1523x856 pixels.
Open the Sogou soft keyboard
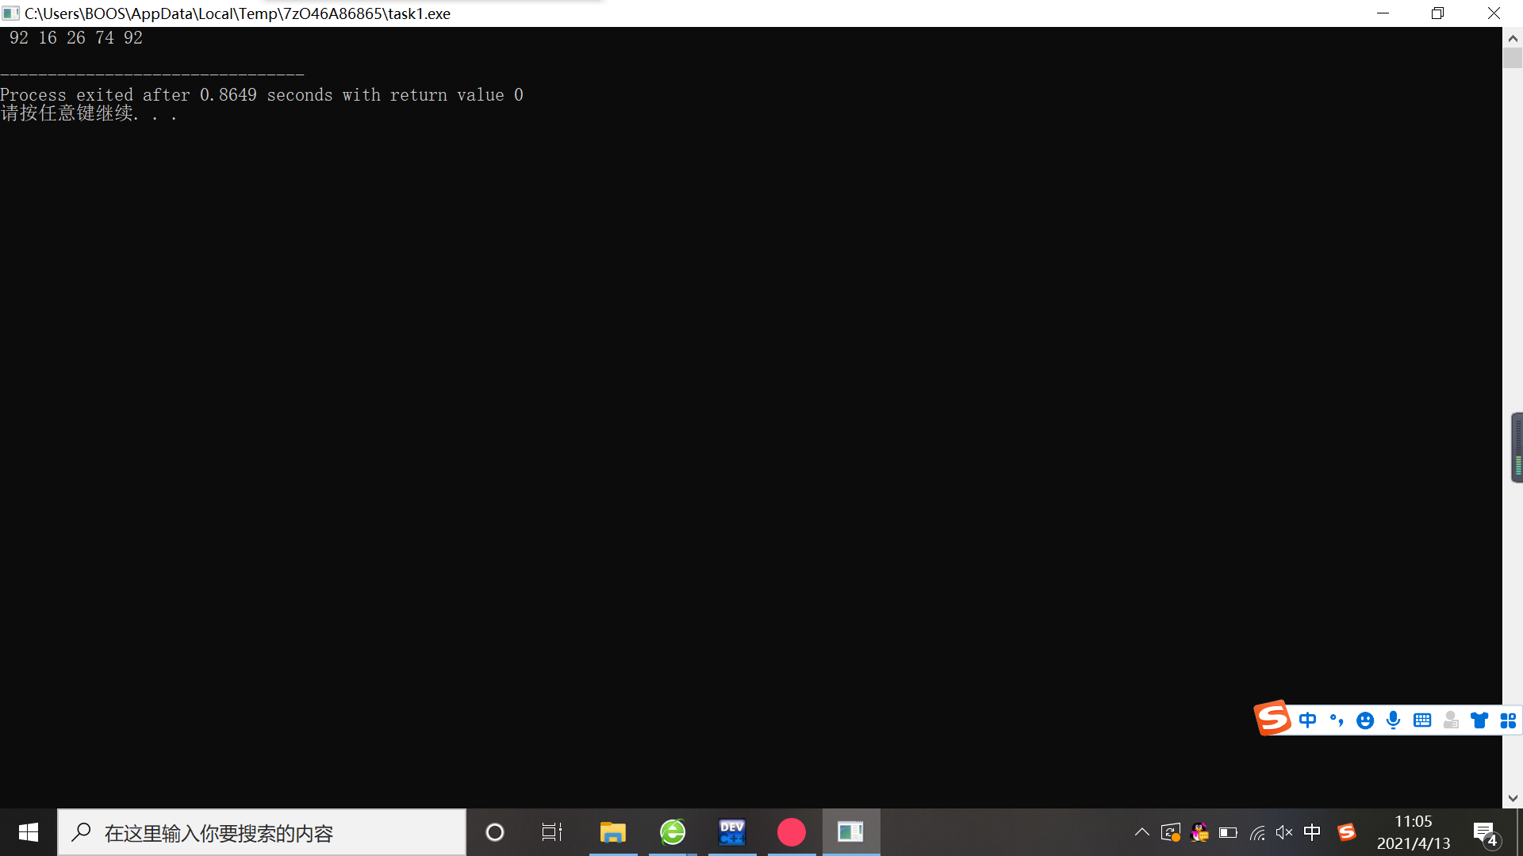[x=1421, y=720]
